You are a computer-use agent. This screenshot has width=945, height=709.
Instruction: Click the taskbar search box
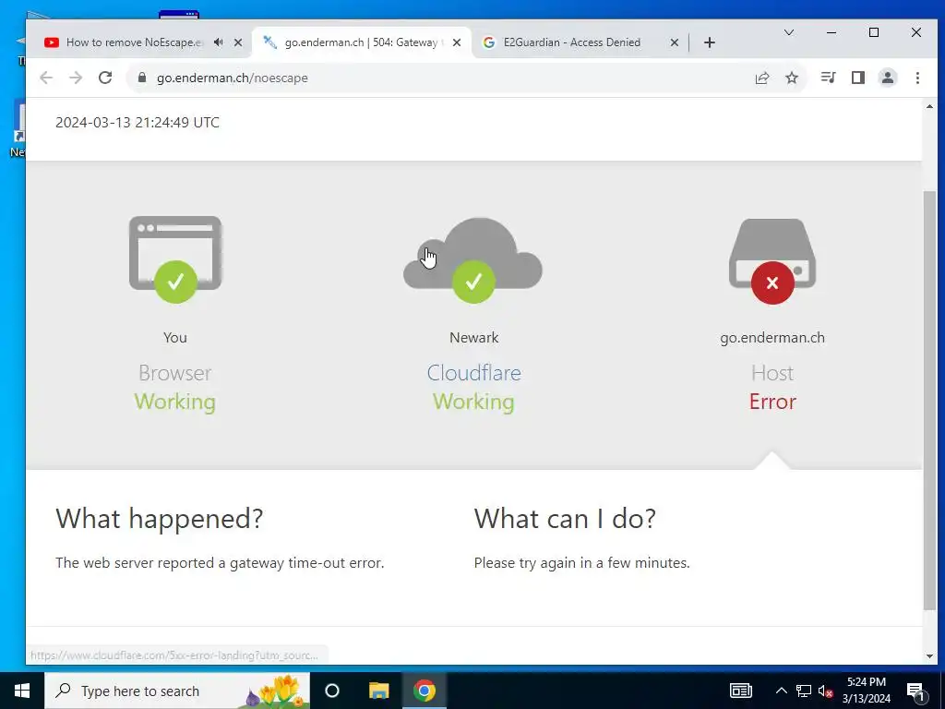[177, 691]
